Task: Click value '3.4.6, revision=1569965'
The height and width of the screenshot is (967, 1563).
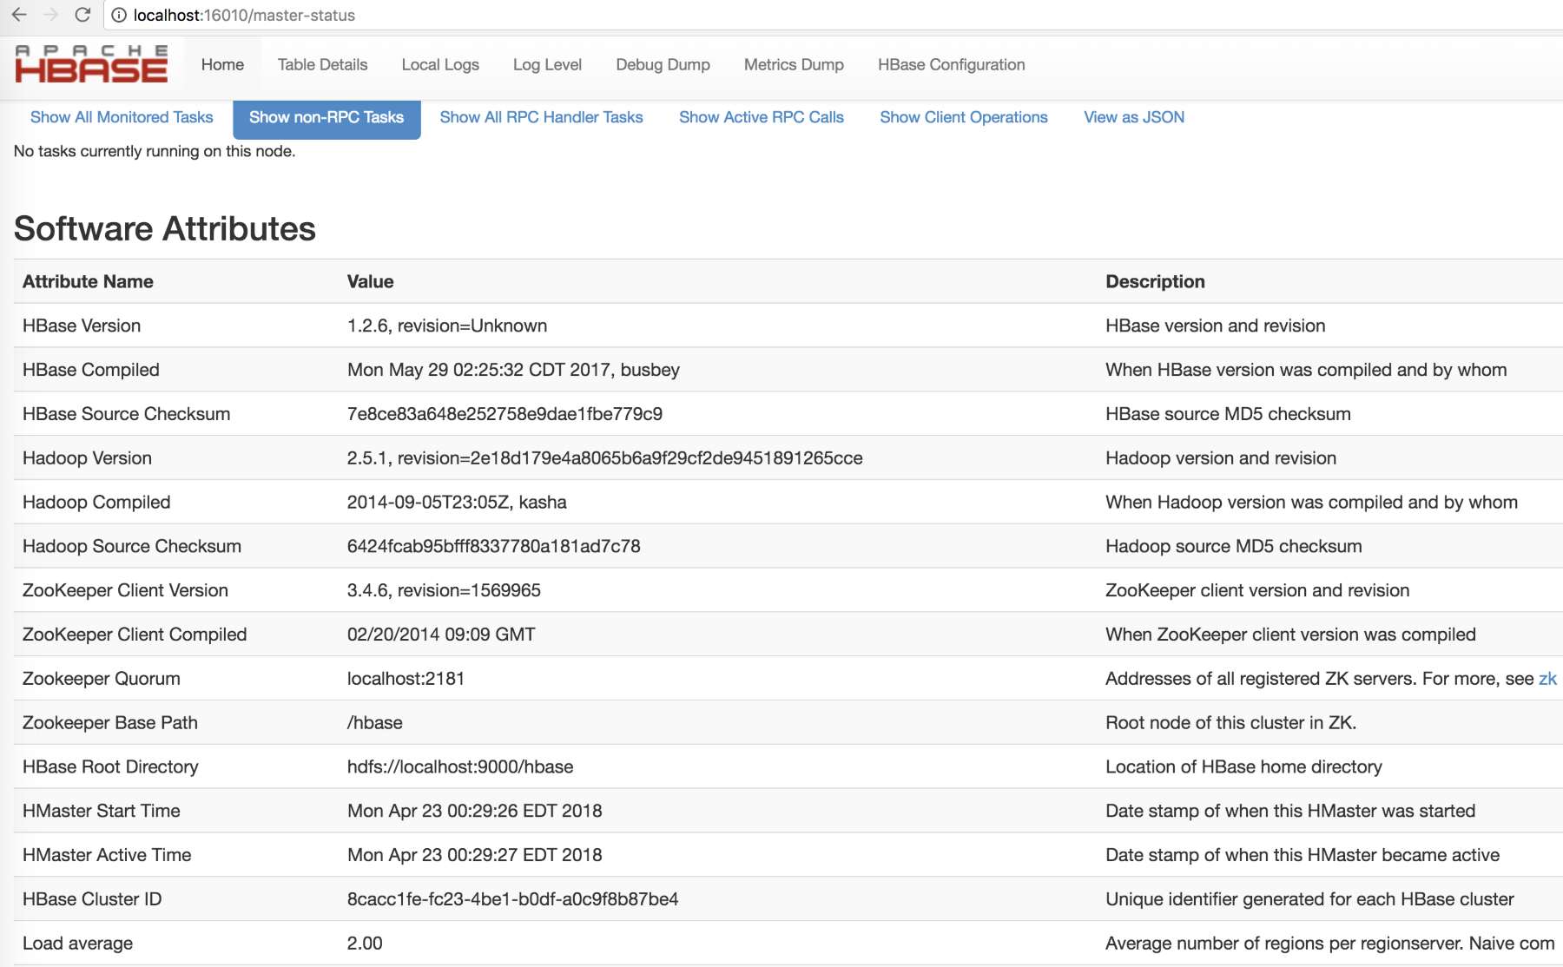Action: coord(444,590)
